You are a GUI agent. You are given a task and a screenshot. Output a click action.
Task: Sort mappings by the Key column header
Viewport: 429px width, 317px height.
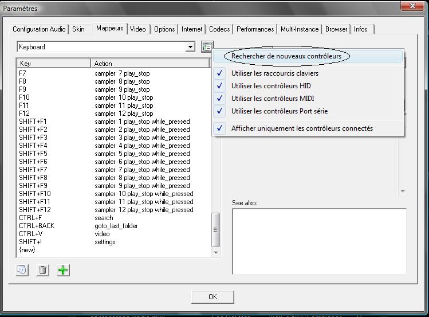point(53,64)
